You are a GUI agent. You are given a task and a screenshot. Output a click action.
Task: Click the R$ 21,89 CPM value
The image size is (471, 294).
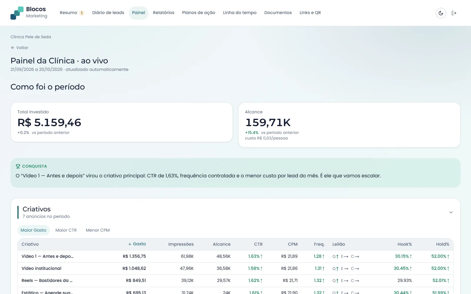[289, 256]
